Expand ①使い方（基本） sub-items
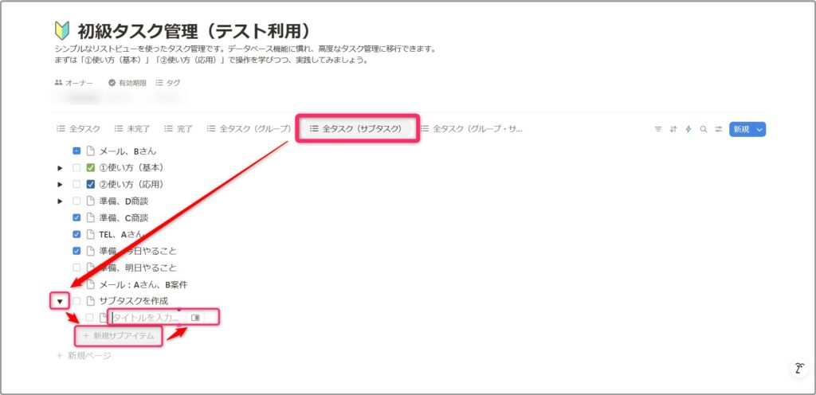Viewport: 816px width, 395px height. coord(61,168)
